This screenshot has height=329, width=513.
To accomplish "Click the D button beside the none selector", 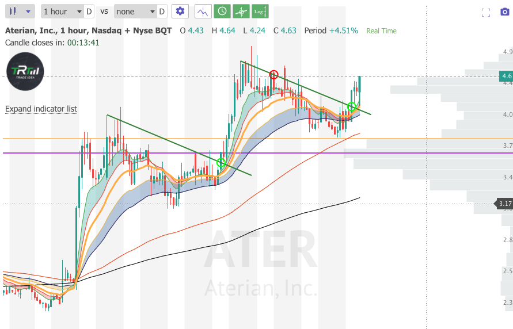I will 162,12.
